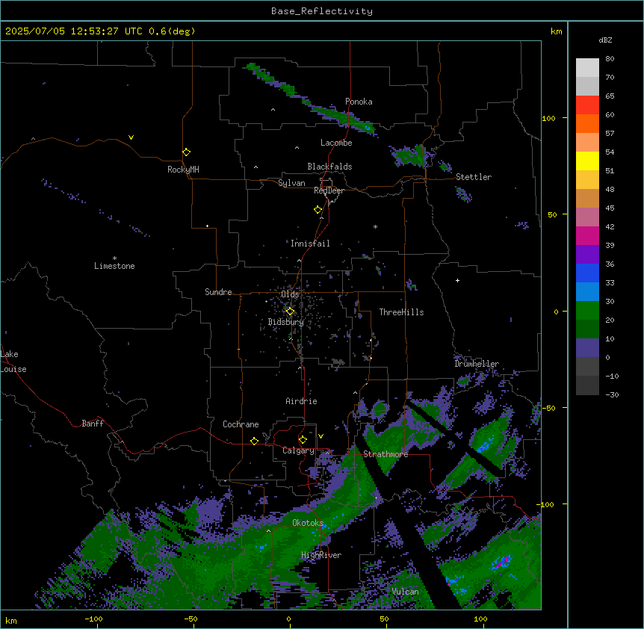The height and width of the screenshot is (629, 644).
Task: Click the yellow diamond marker above RockyMH
Action: point(187,152)
